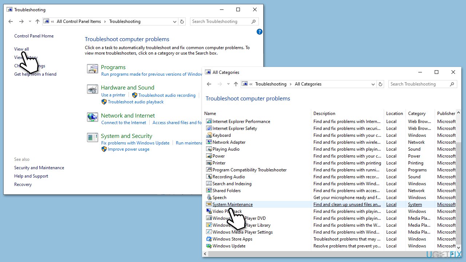Click the Troubleshooting breadcrumb in All Categories window
This screenshot has height=262, width=466.
[271, 84]
